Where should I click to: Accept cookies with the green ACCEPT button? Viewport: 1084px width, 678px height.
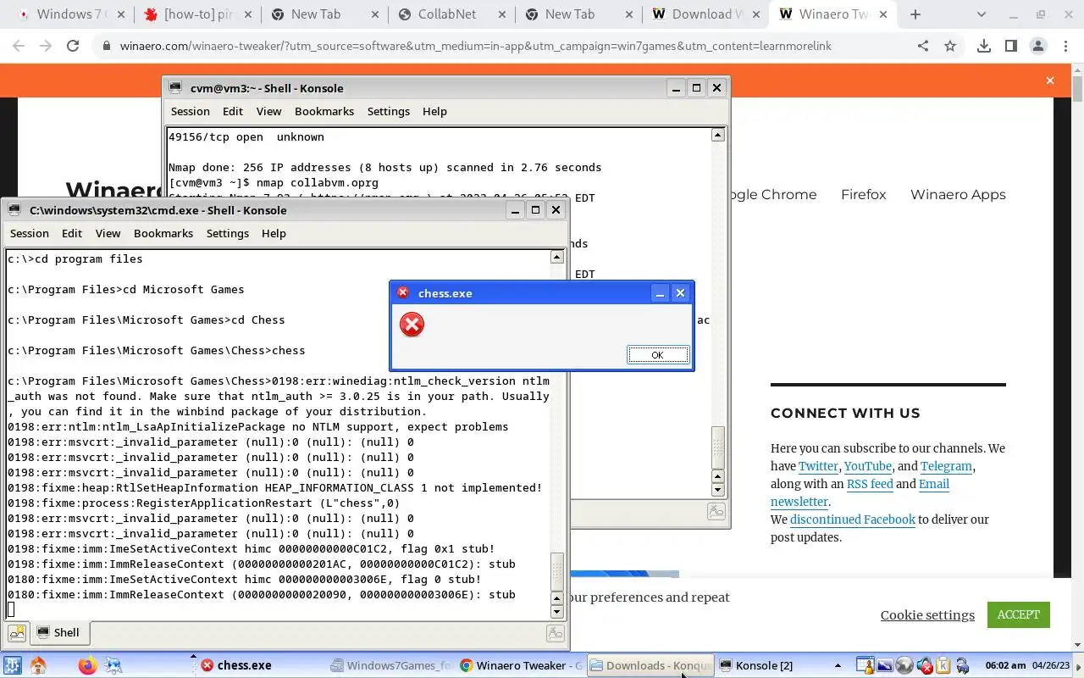(x=1018, y=615)
